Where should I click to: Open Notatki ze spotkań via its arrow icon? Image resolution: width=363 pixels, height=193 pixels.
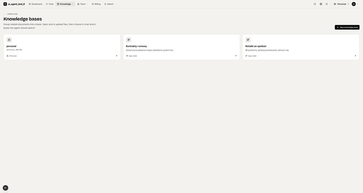pos(355,56)
